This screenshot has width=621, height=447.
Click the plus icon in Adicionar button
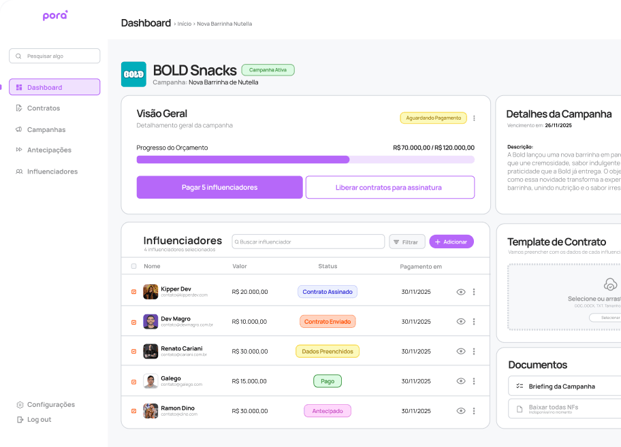[438, 242]
